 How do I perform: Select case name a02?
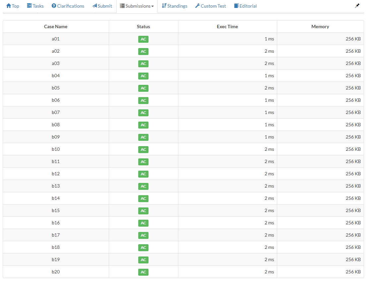(56, 51)
